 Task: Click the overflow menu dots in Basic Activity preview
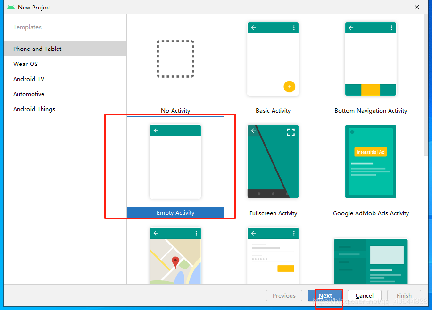[x=295, y=28]
